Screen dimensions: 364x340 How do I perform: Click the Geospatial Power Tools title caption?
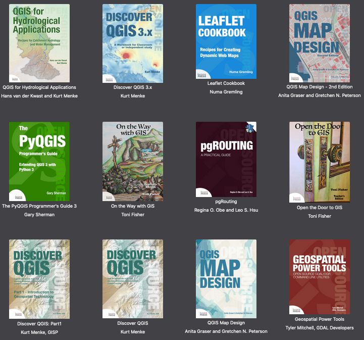(x=320, y=319)
